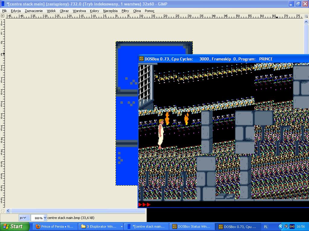This screenshot has width=309, height=231.
Task: Click the 16:56 clock in the system tray
Action: point(301,226)
